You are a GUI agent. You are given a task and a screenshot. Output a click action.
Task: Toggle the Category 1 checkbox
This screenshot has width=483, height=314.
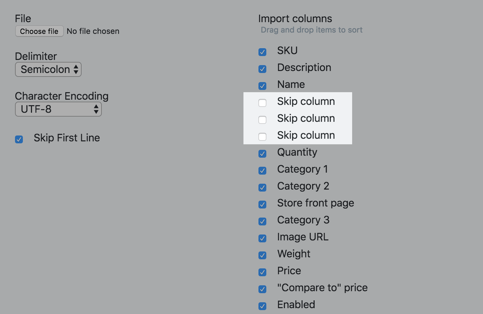pyautogui.click(x=262, y=171)
